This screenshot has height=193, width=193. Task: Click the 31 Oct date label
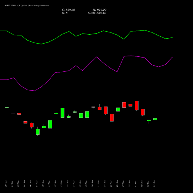click(x=12, y=184)
